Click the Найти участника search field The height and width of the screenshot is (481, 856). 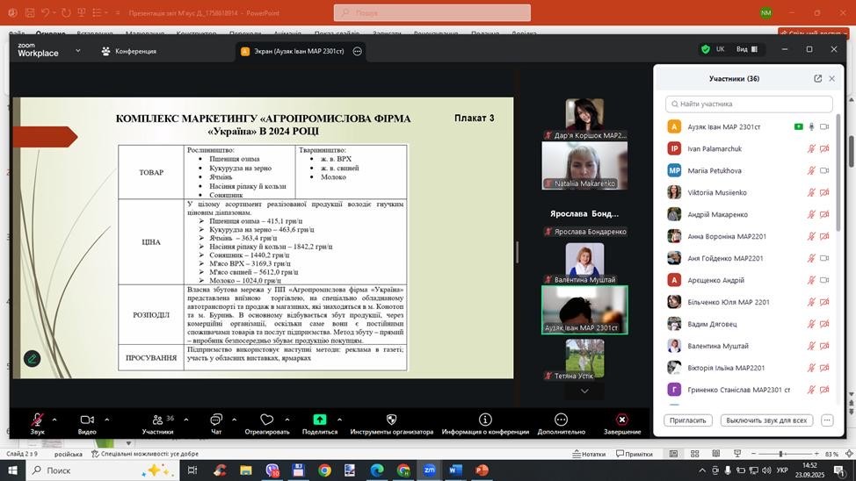click(x=749, y=104)
